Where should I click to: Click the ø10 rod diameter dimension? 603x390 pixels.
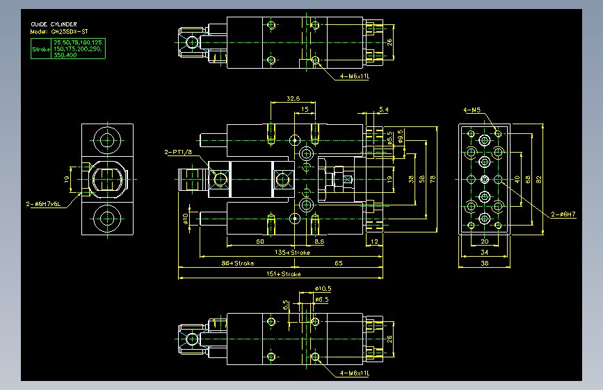[186, 219]
